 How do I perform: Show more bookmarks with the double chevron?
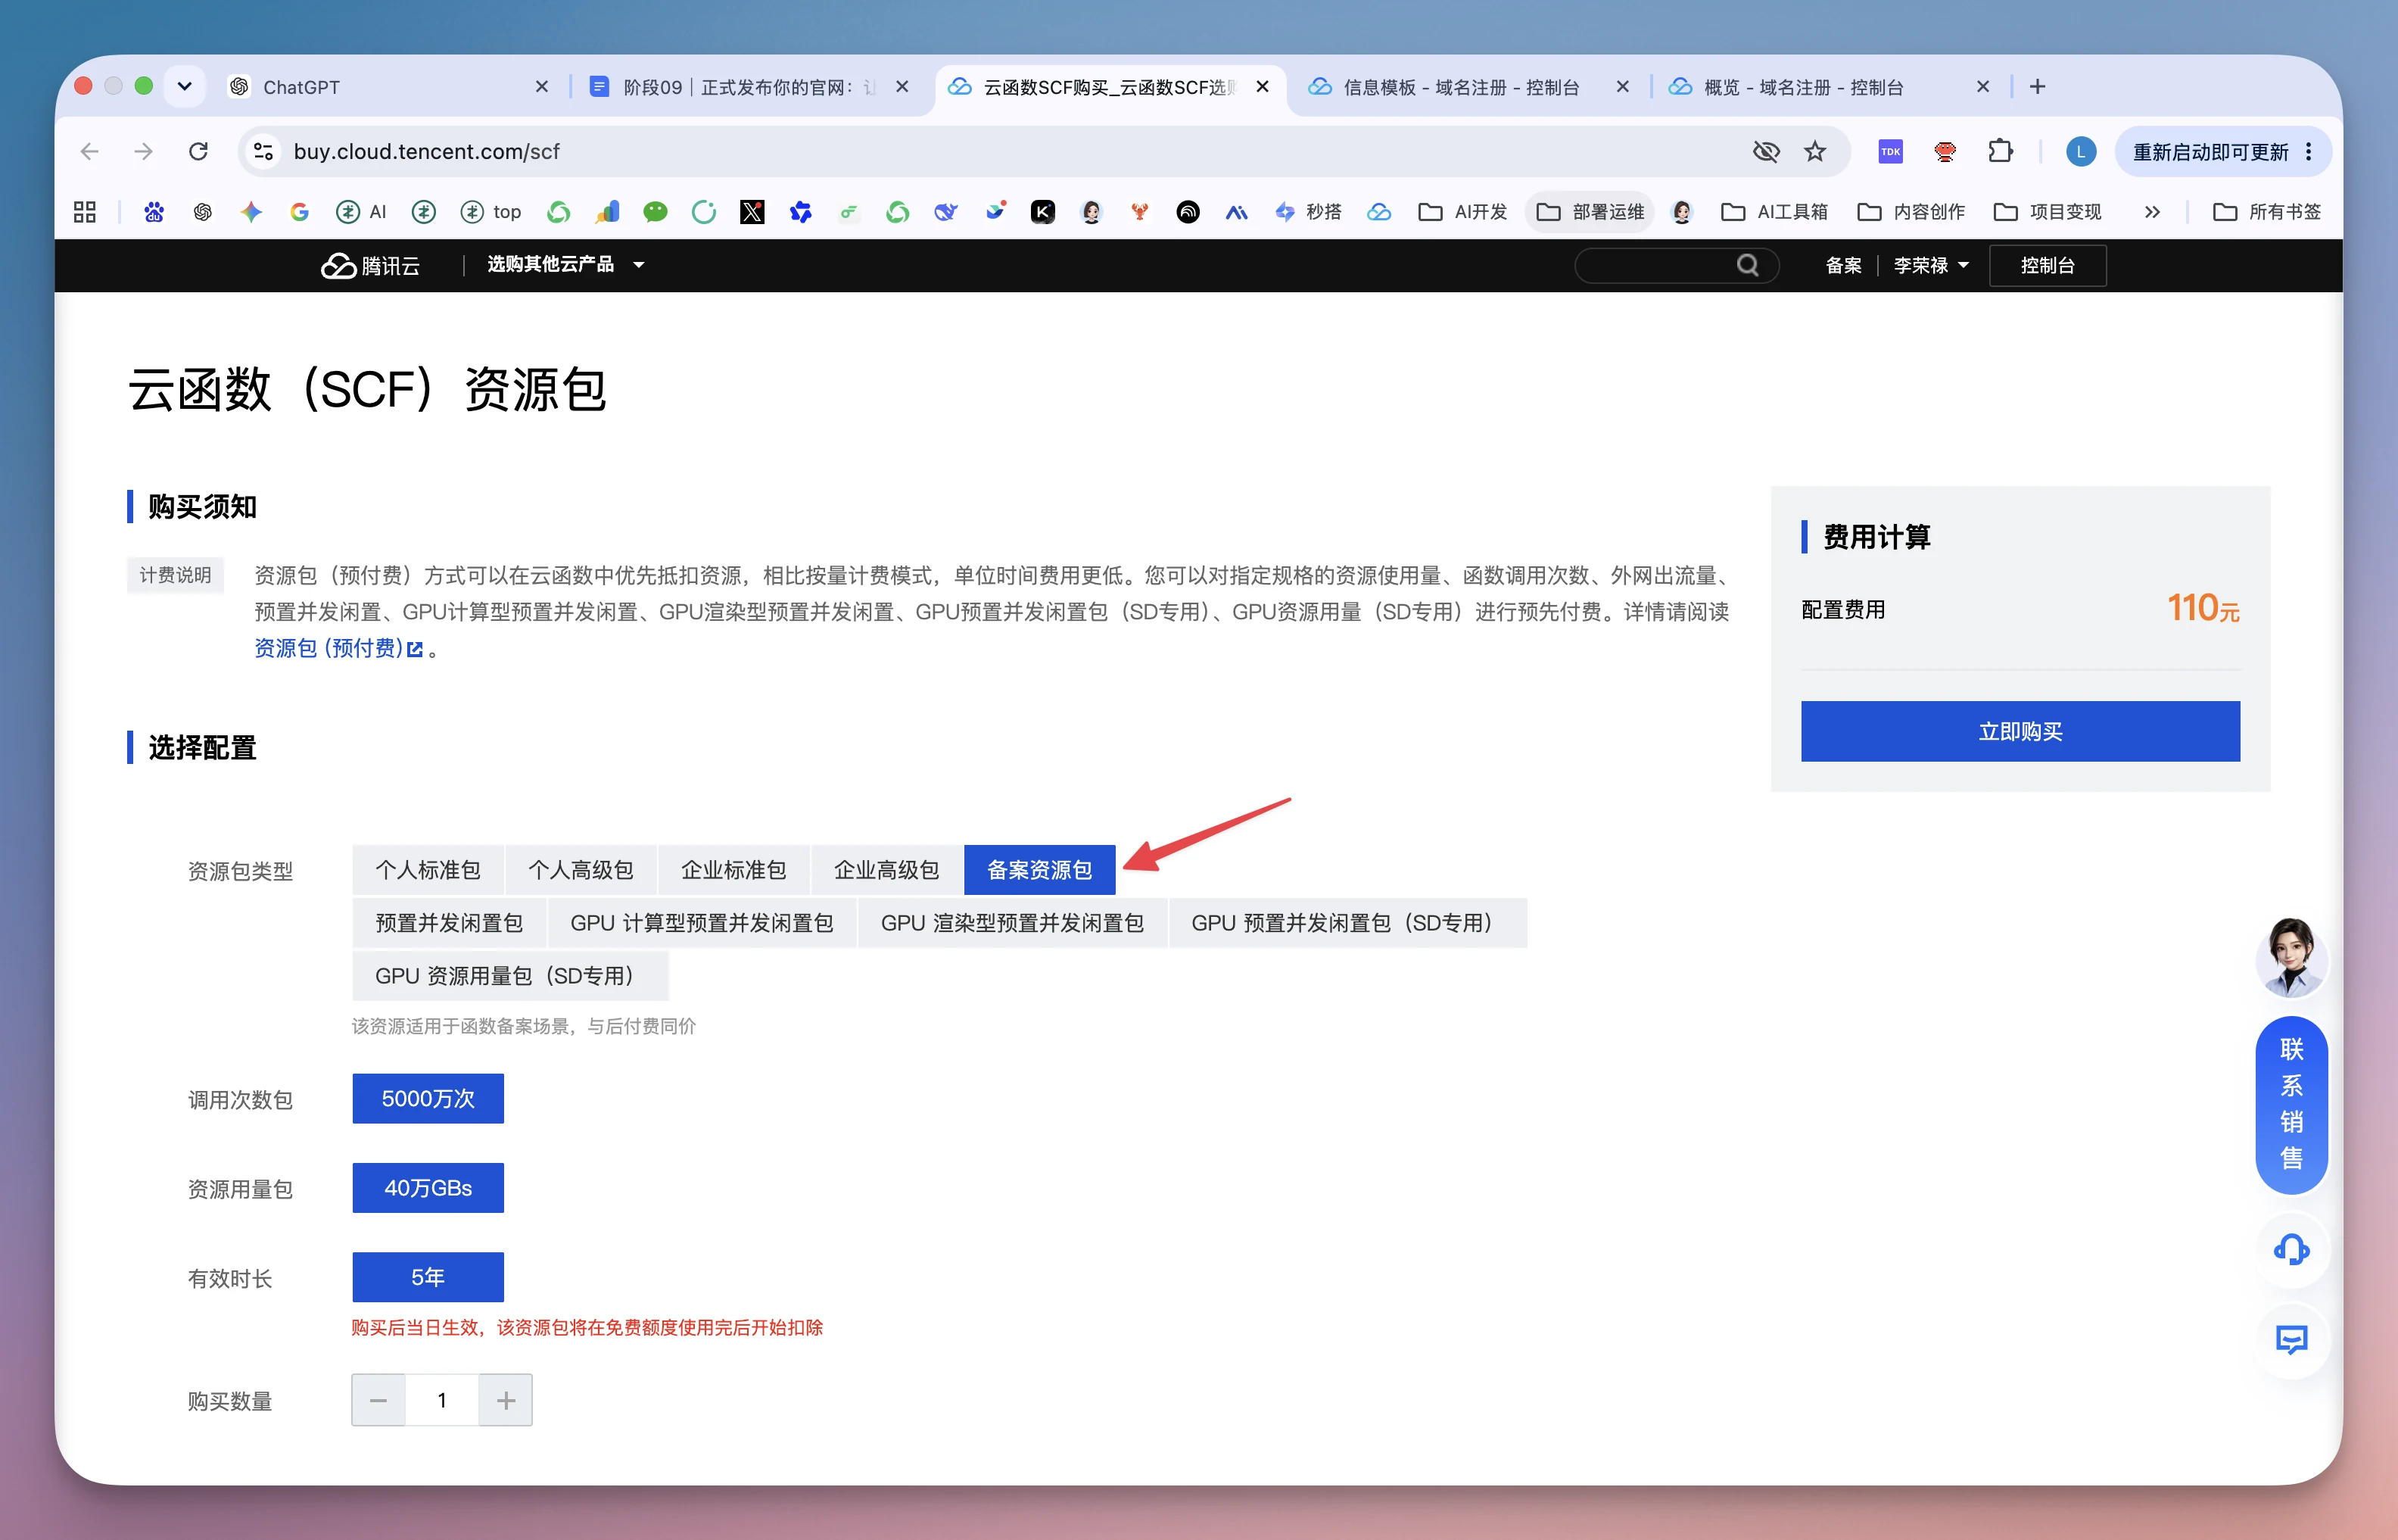click(x=2152, y=212)
